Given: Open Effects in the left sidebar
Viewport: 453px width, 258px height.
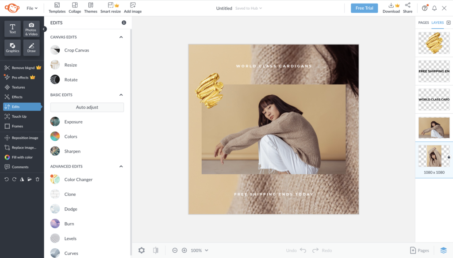Looking at the screenshot, I should (x=17, y=97).
